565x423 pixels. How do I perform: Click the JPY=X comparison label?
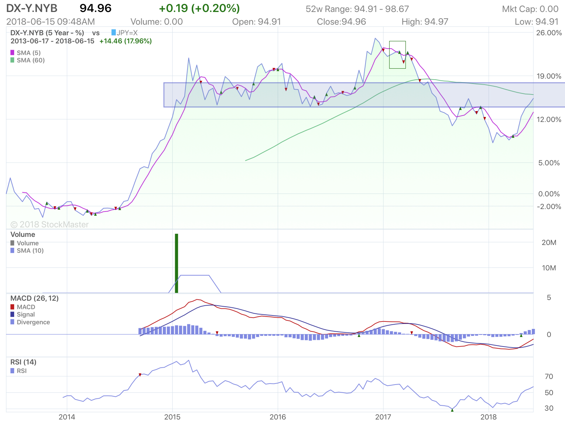tap(127, 33)
